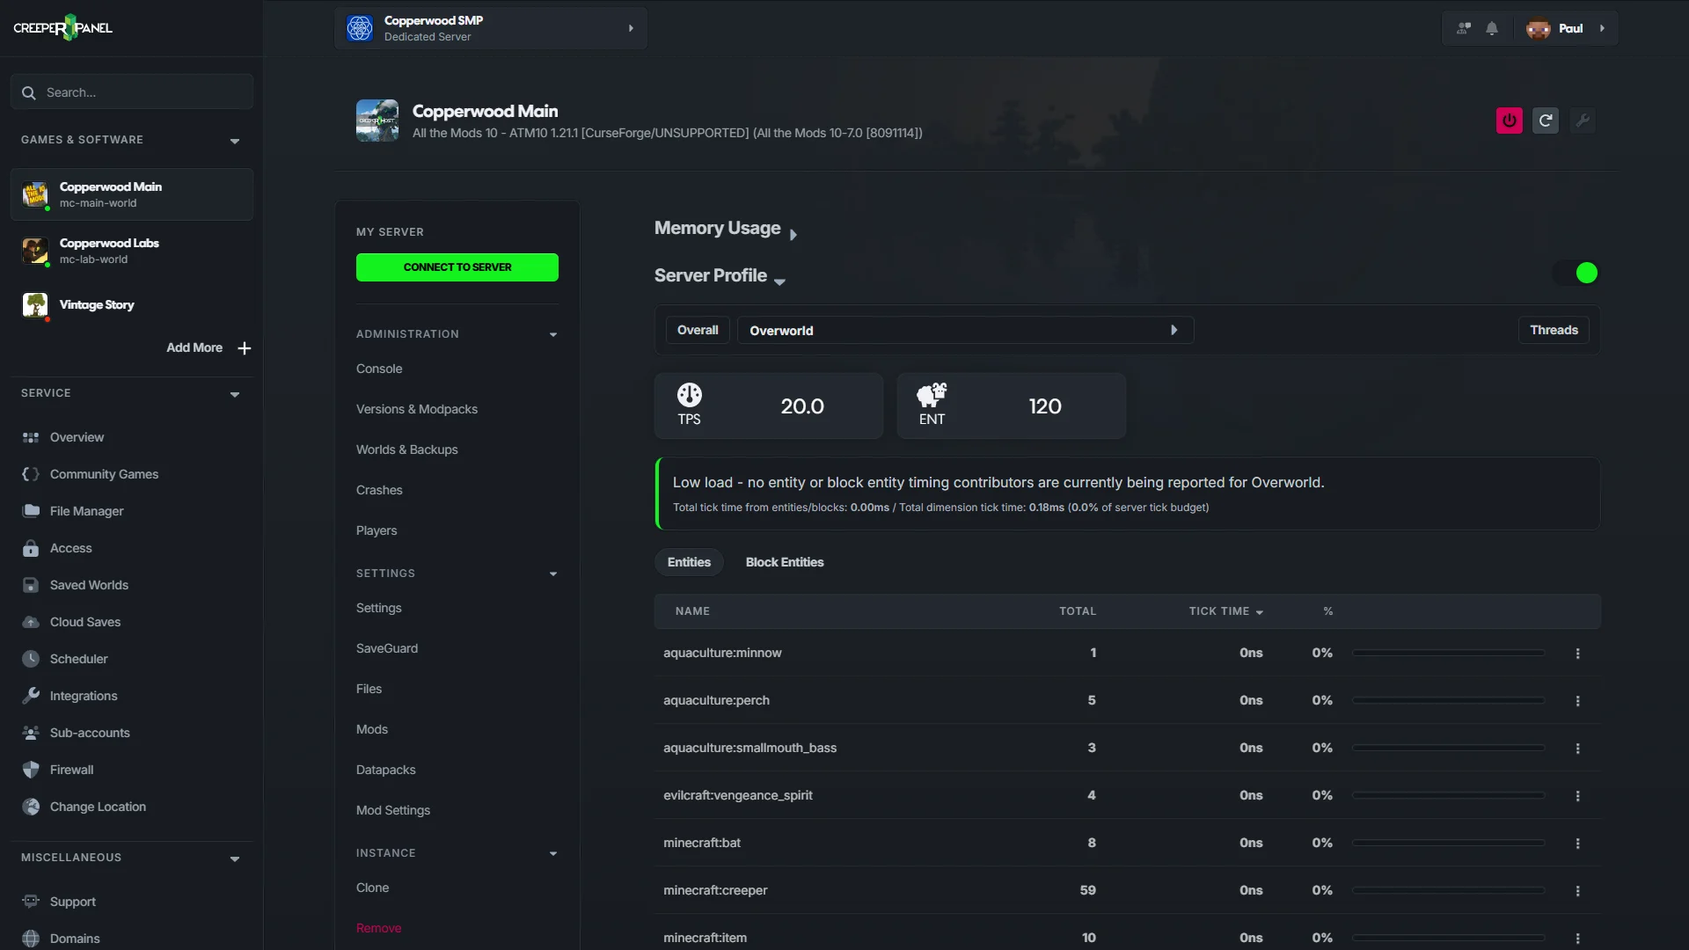The width and height of the screenshot is (1689, 950).
Task: Collapse the Service section
Action: (x=235, y=394)
